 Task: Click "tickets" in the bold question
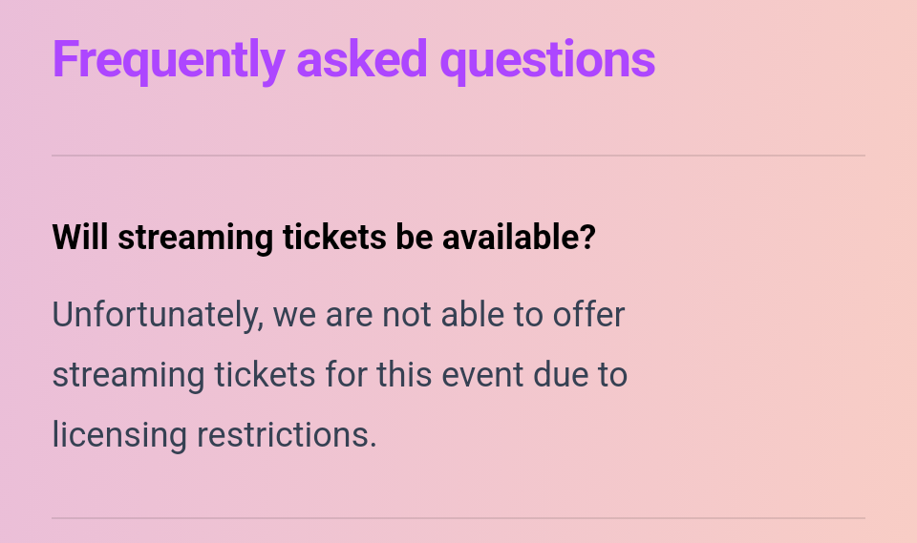pyautogui.click(x=326, y=238)
